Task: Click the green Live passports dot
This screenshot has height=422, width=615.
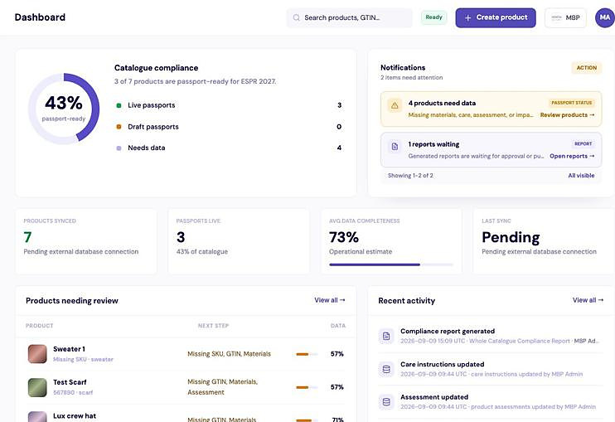Action: point(119,105)
